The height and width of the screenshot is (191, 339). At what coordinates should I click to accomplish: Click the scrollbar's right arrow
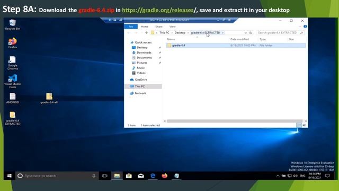click(x=306, y=121)
